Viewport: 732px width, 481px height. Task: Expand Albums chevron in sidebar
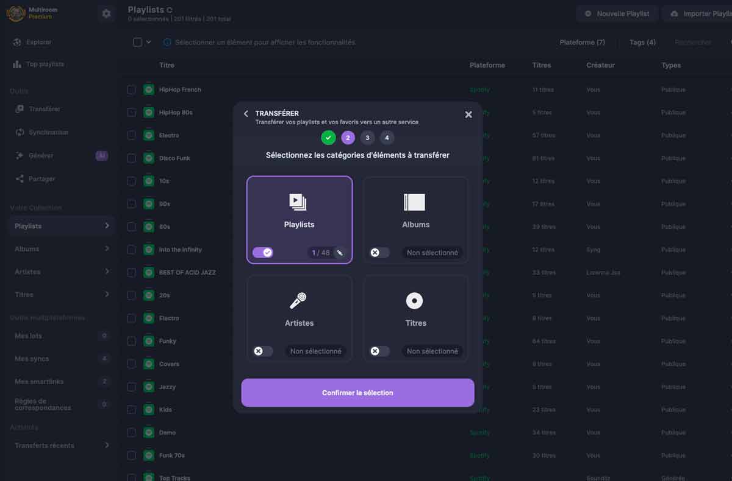click(107, 248)
